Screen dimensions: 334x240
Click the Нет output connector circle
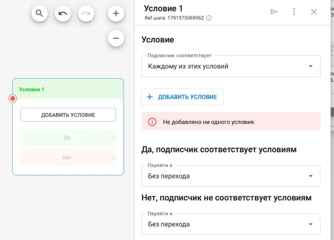[114, 158]
